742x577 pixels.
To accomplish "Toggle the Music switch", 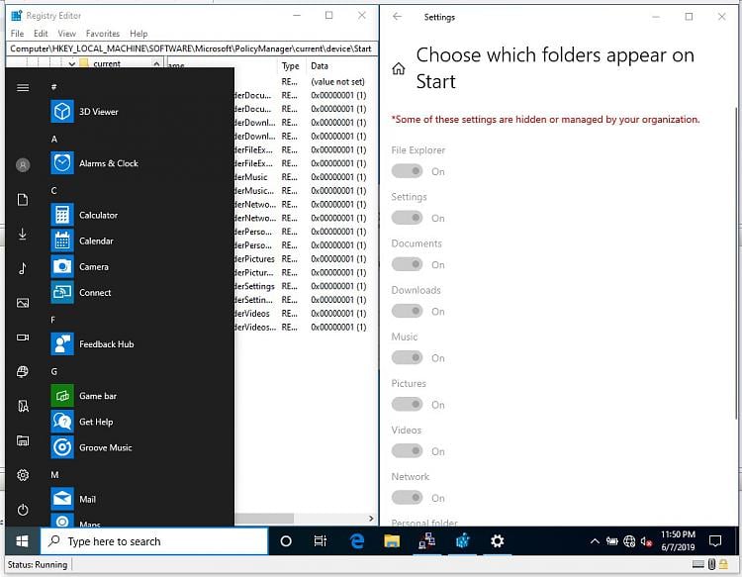I will coord(407,358).
